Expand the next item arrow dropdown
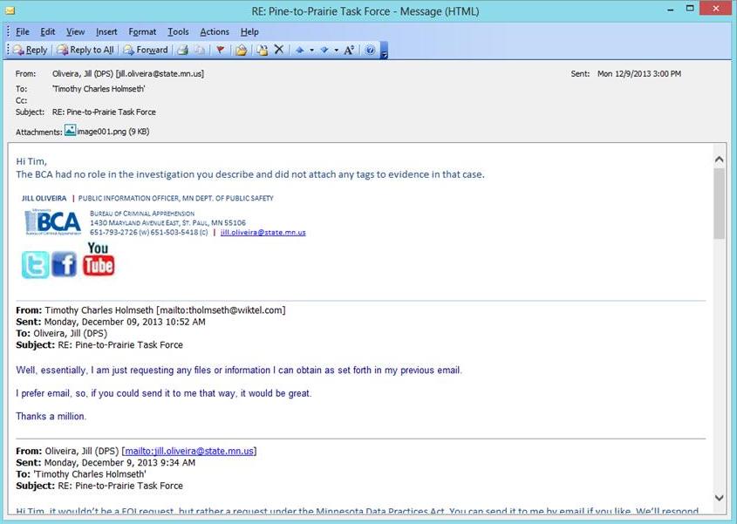737x524 pixels. [336, 50]
